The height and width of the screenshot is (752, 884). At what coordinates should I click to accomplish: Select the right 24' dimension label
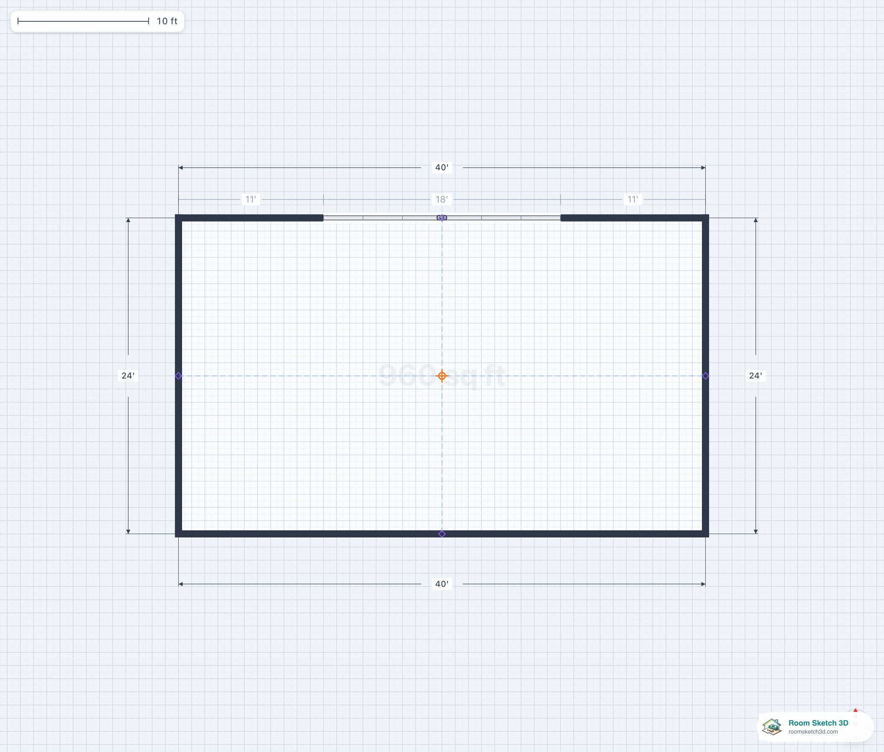point(755,376)
